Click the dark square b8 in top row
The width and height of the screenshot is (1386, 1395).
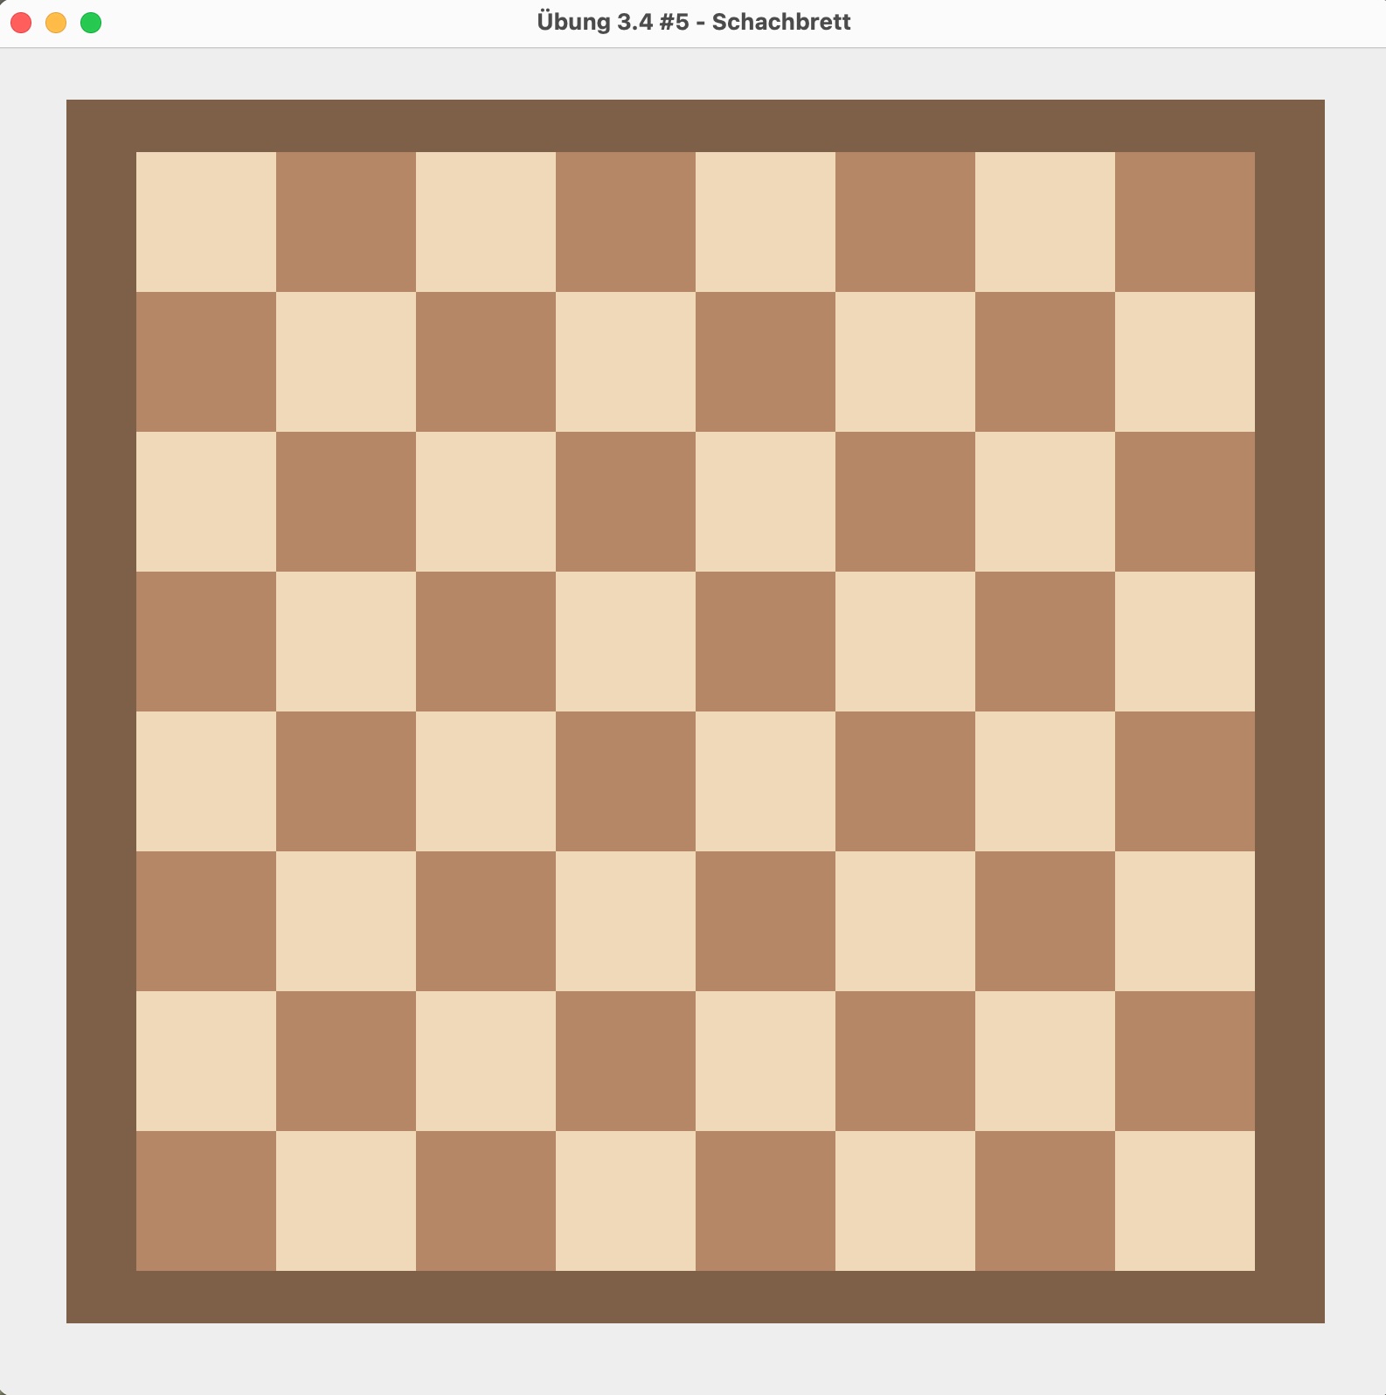(346, 222)
